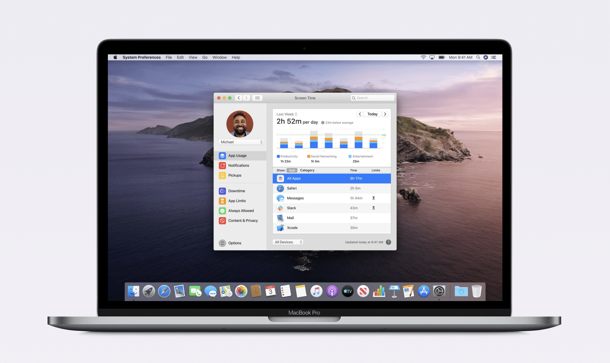The height and width of the screenshot is (363, 610).
Task: Open Music from the Dock
Action: pos(316,291)
